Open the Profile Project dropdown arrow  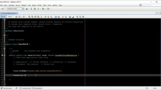[x=50, y=9]
